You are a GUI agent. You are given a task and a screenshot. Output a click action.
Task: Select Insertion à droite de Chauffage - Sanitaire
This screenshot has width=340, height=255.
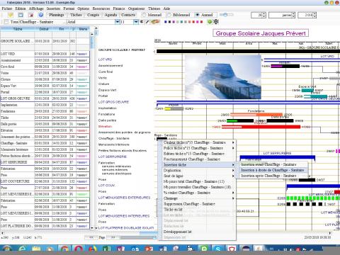[x=273, y=170]
